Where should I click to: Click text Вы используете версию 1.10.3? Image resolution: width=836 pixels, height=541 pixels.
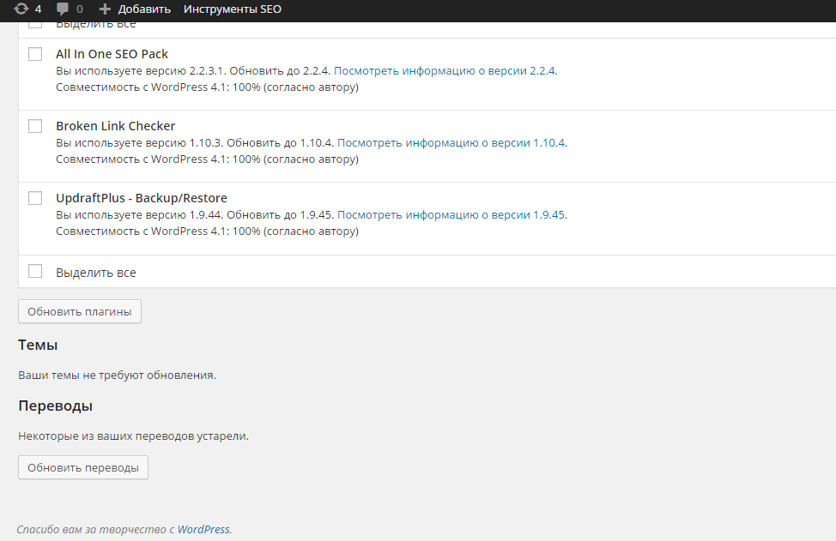point(140,142)
